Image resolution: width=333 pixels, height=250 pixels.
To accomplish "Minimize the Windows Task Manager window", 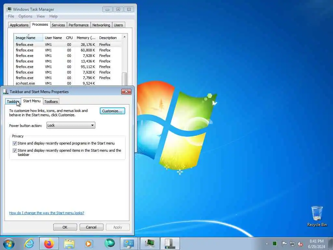I will (107, 9).
